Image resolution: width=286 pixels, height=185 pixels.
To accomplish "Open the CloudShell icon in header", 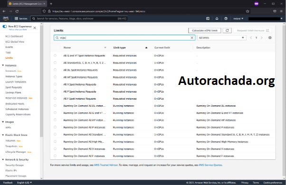I will point(208,18).
